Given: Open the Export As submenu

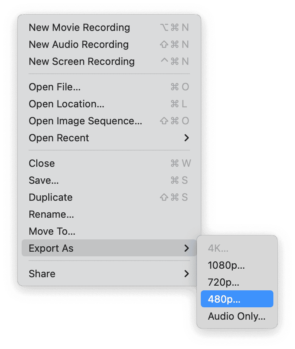Looking at the screenshot, I should click(51, 248).
